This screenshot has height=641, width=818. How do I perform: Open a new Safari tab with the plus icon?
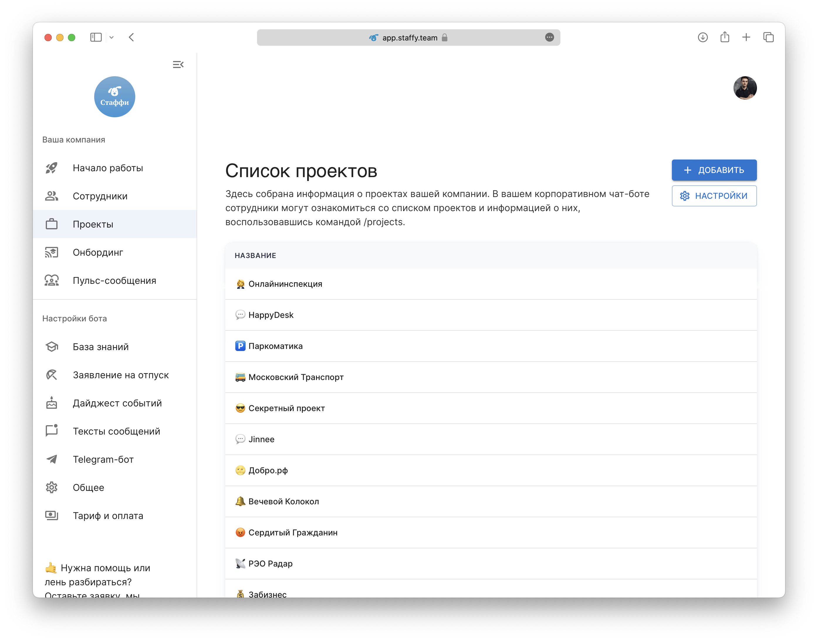pyautogui.click(x=746, y=37)
